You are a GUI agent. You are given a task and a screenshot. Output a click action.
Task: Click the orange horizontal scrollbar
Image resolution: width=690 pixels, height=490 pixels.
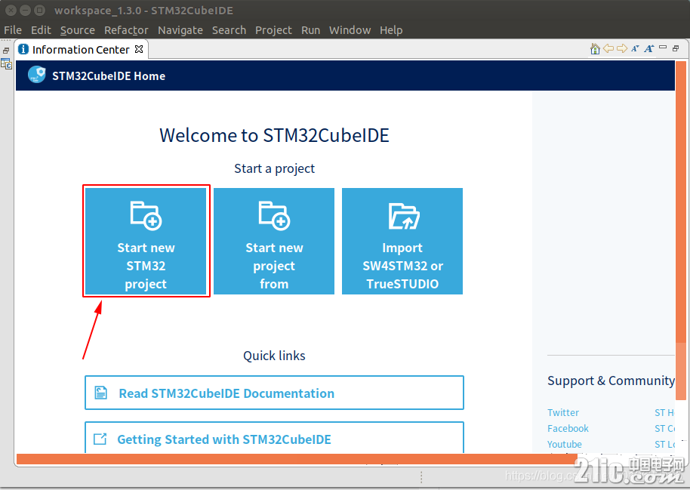(x=297, y=459)
